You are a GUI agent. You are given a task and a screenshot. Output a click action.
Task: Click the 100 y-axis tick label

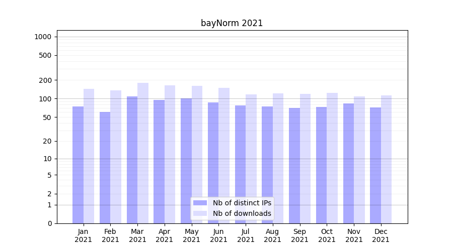pos(45,99)
